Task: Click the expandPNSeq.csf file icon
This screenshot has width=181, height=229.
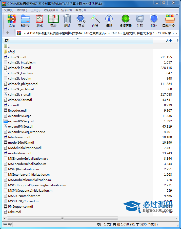Action: 6,121
